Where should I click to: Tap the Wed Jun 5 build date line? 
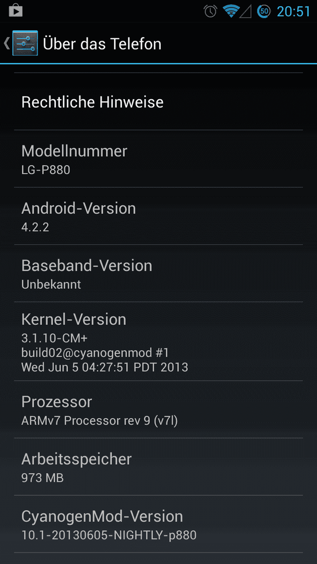(104, 367)
